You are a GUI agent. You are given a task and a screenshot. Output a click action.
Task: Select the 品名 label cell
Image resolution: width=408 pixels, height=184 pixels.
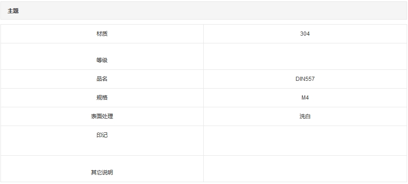pyautogui.click(x=102, y=79)
